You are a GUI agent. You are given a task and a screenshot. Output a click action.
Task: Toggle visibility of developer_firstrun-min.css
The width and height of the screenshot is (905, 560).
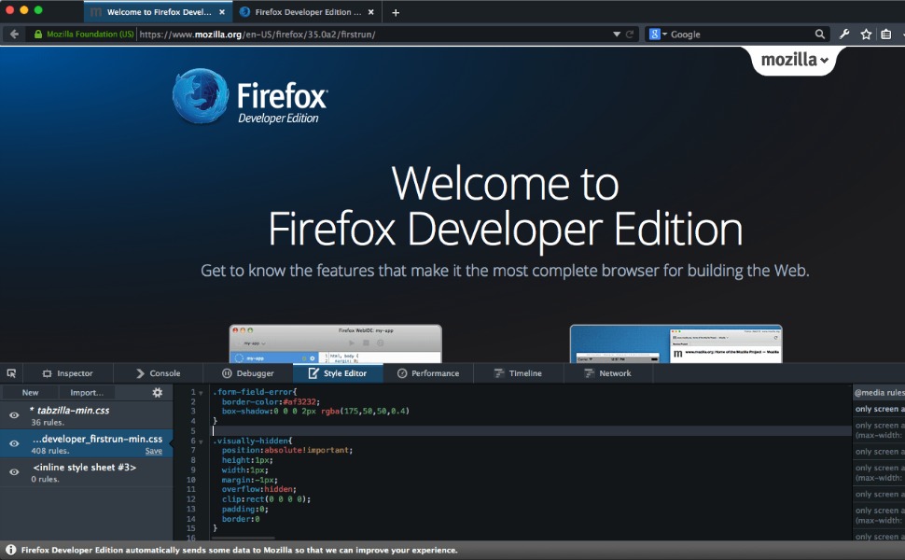[14, 443]
